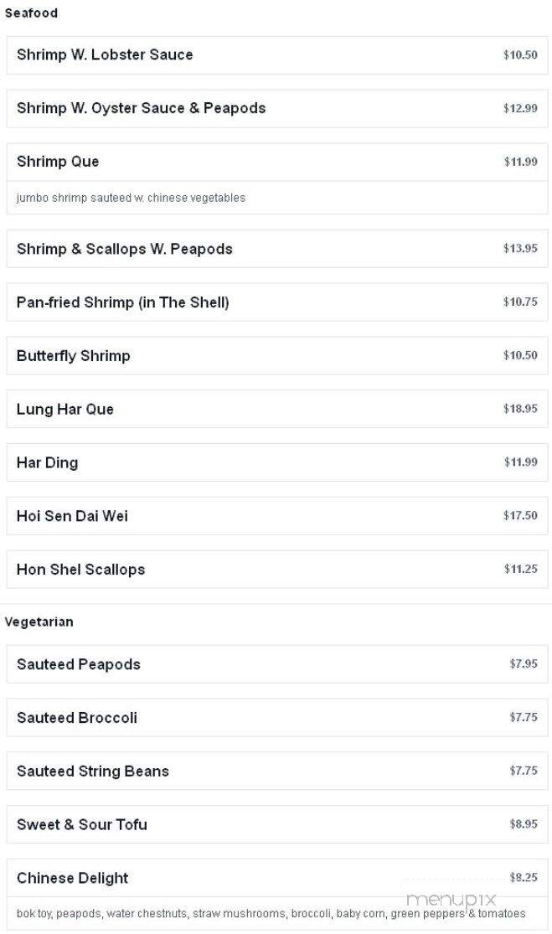This screenshot has height=934, width=552.
Task: Click the Sauteed Broccoli row
Action: [x=277, y=717]
